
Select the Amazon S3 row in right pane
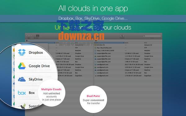click(128, 45)
